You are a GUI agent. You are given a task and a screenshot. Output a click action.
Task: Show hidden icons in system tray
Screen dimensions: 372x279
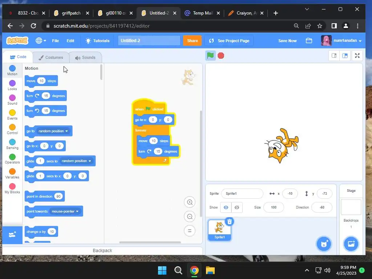[307, 270]
